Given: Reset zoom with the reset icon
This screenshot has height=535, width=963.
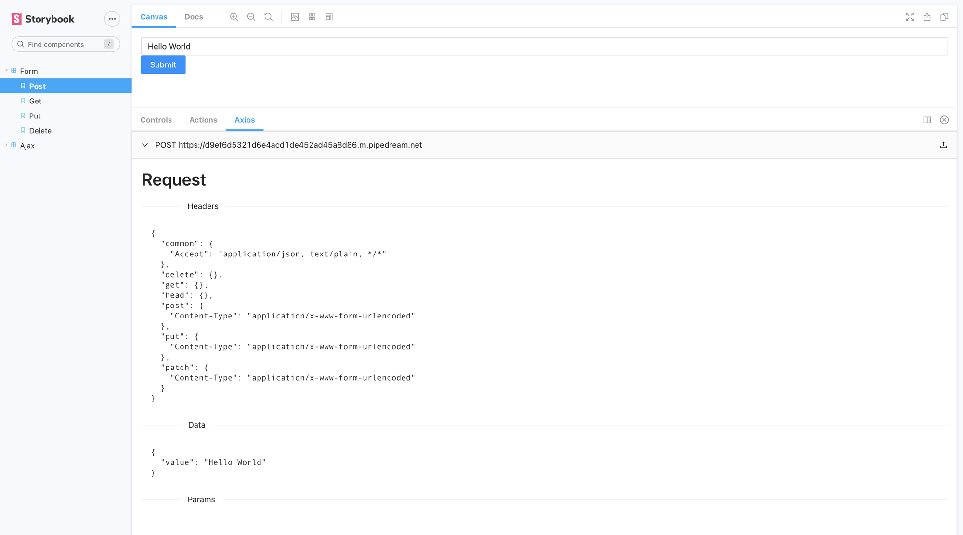Looking at the screenshot, I should pos(269,17).
